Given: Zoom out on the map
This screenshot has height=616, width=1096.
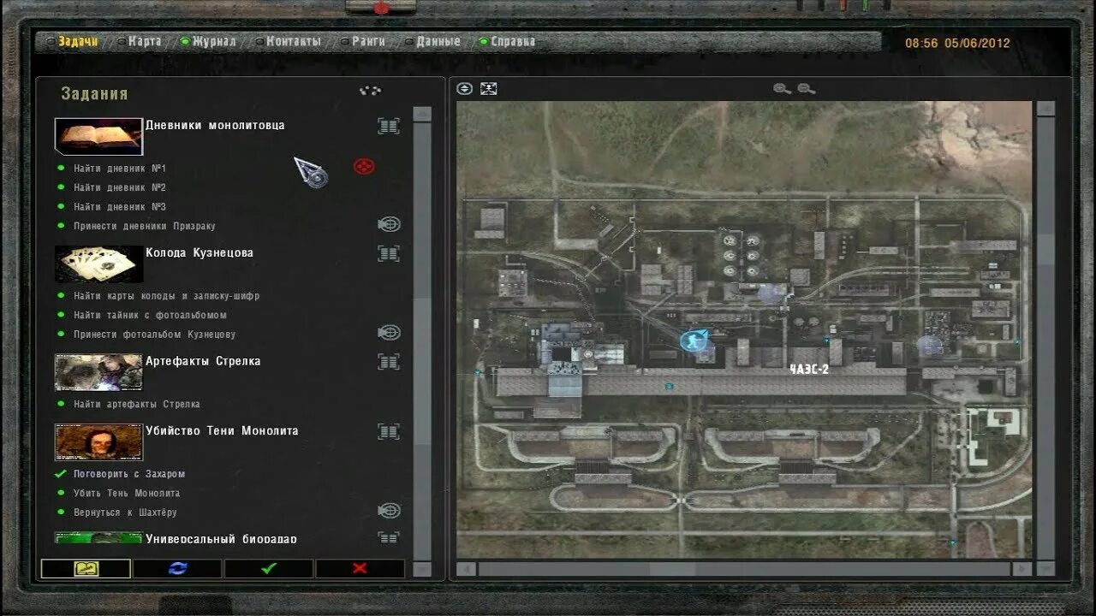Looking at the screenshot, I should tap(806, 88).
